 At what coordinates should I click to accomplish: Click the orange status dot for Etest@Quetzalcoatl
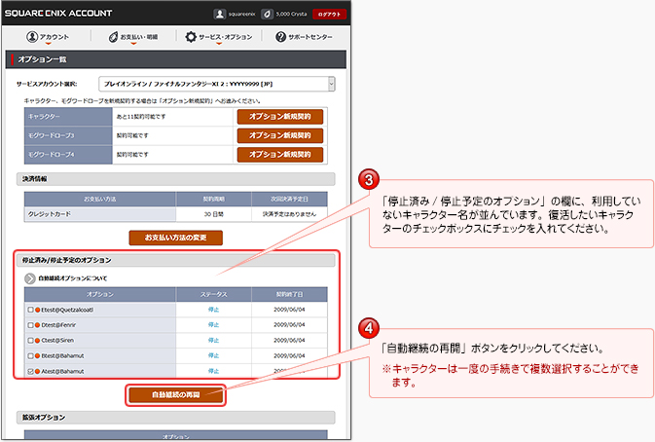click(38, 310)
